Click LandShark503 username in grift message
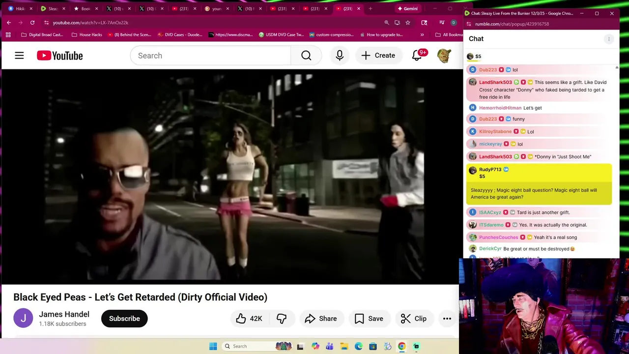 [495, 82]
